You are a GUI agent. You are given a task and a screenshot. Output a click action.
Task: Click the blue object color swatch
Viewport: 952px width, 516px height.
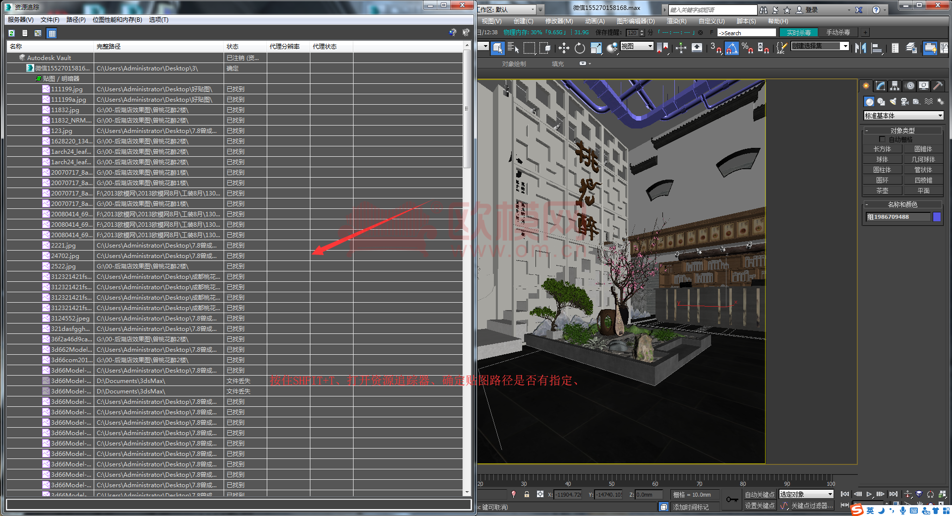pyautogui.click(x=937, y=217)
